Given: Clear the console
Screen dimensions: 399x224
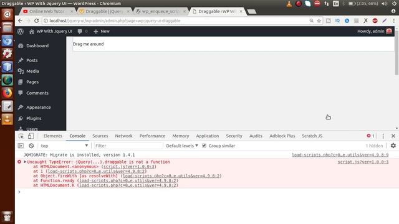Looking at the screenshot, I should point(31,146).
